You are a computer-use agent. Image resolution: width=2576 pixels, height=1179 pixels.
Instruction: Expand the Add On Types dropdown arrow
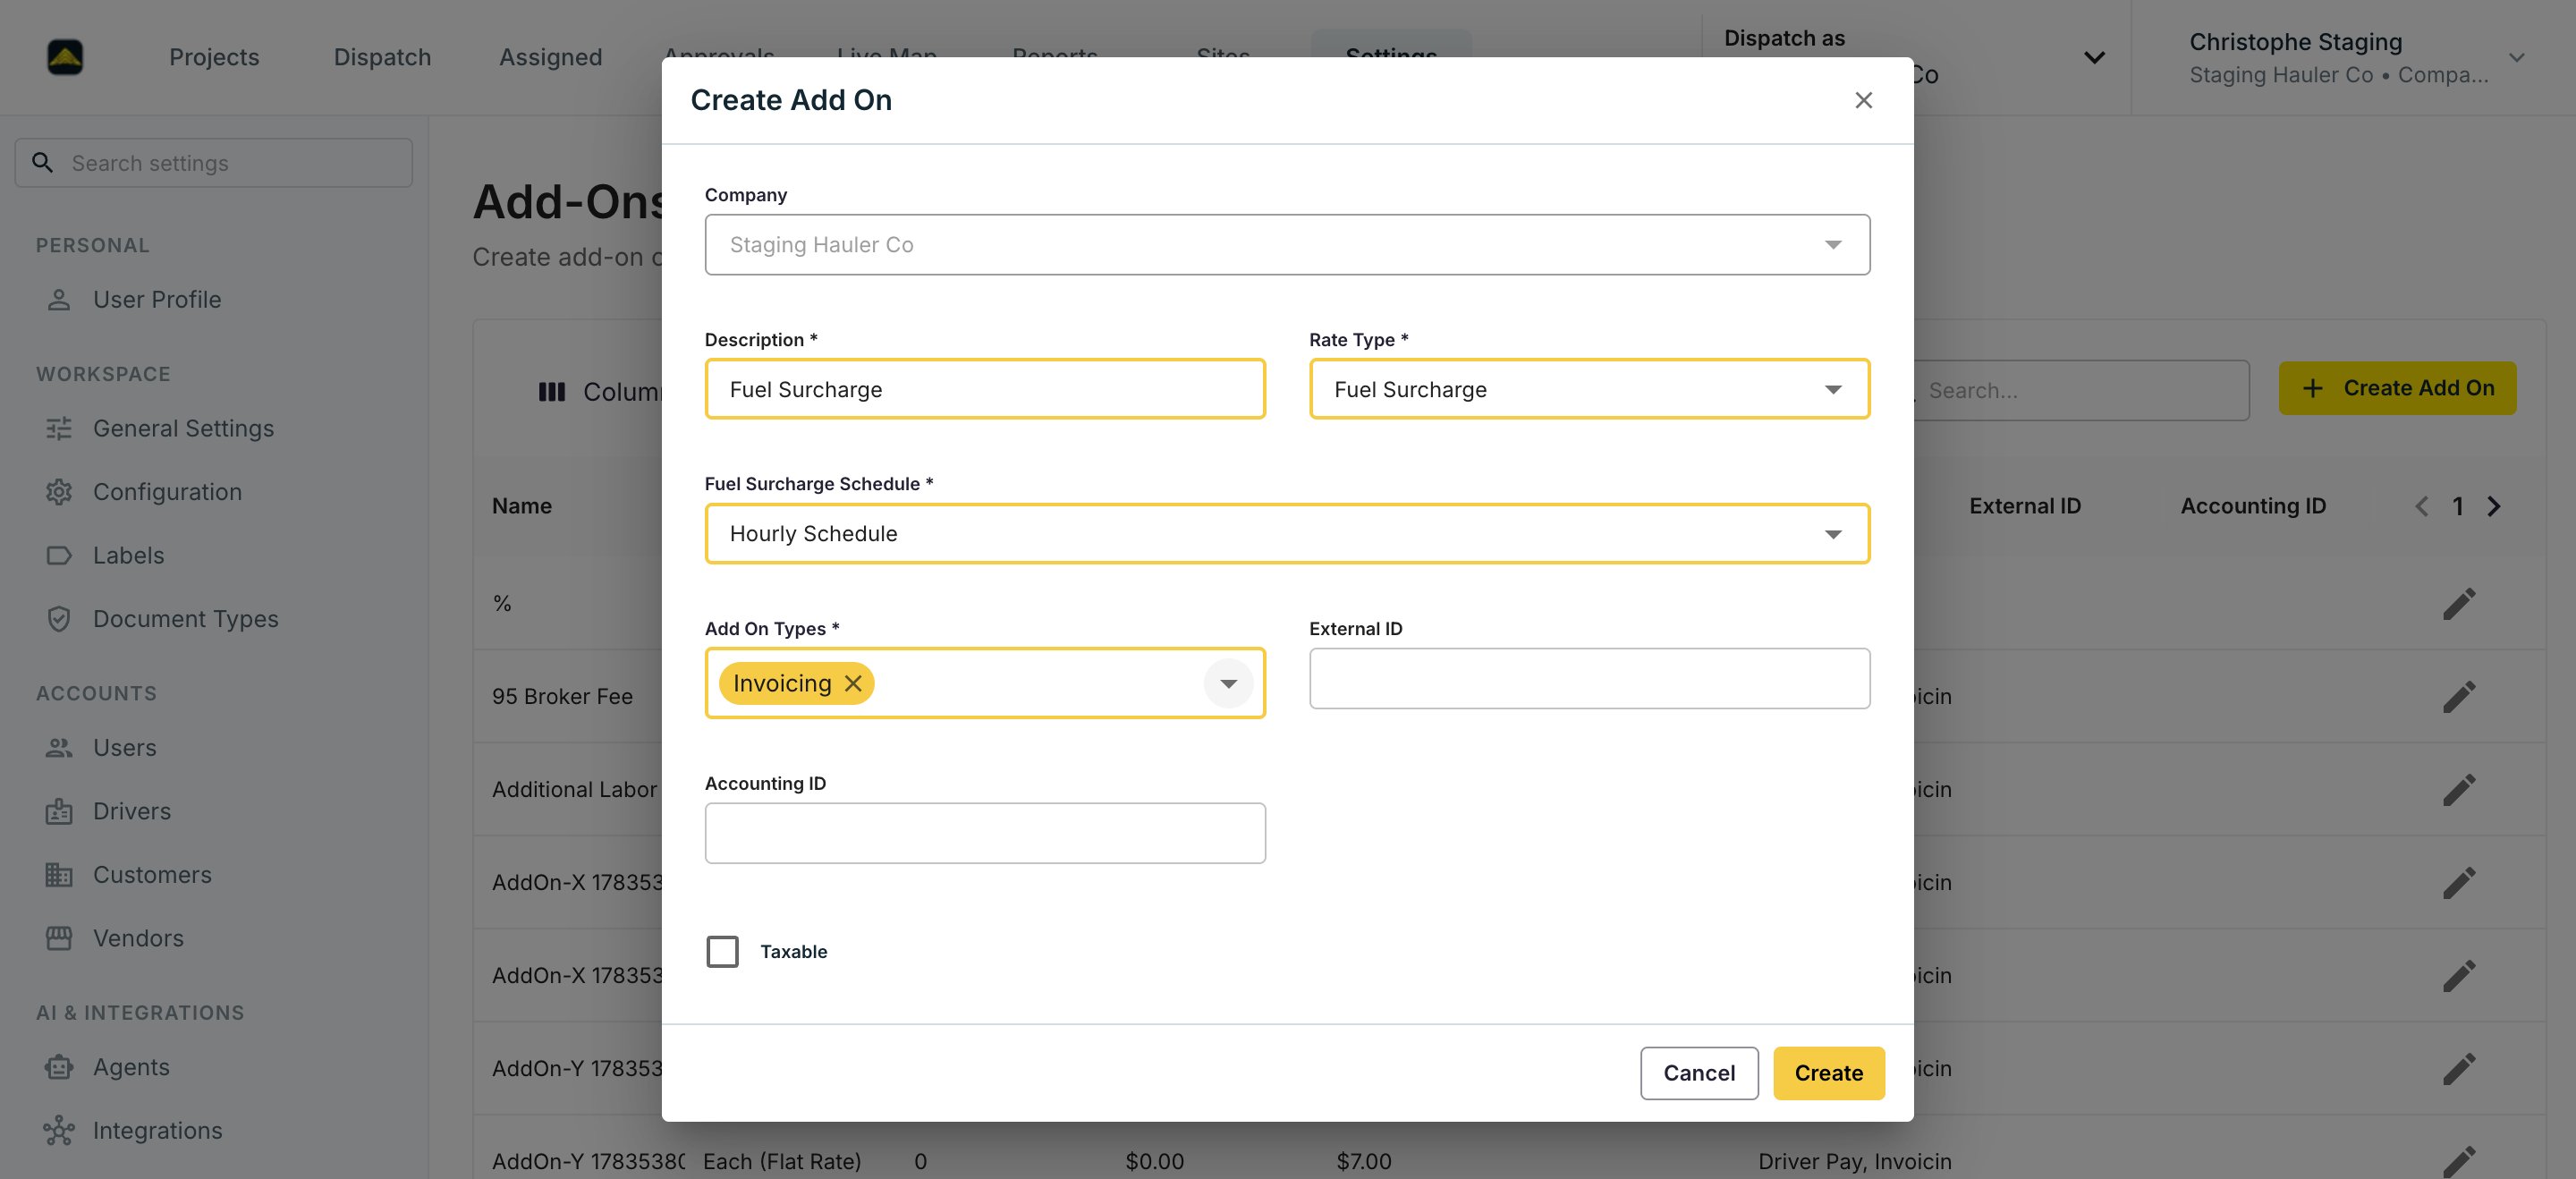1228,683
